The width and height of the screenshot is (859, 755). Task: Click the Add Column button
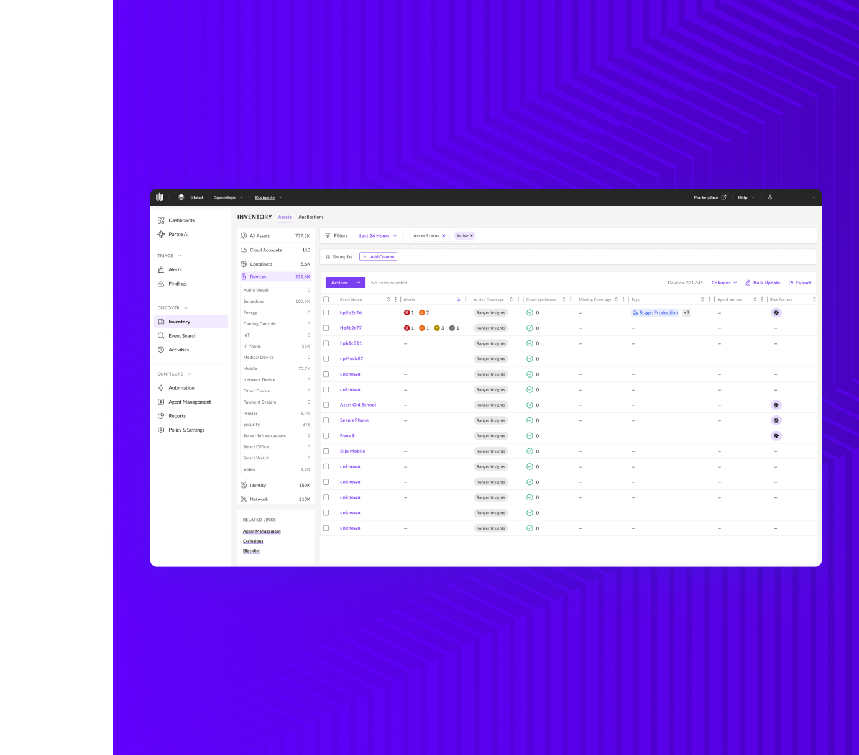(x=378, y=256)
